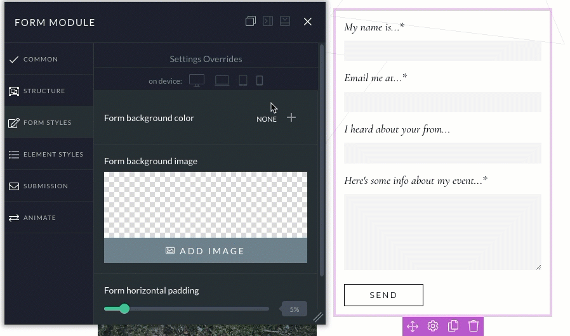This screenshot has width=570, height=336.
Task: Select laptop device override icon
Action: (x=222, y=81)
